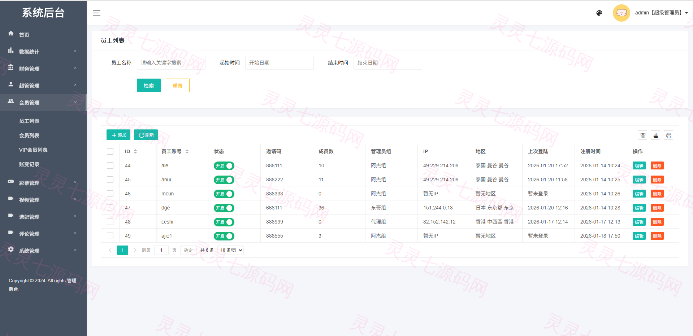The image size is (693, 336).
Task: Click the camera icon for 视频管理
Action: point(11,199)
